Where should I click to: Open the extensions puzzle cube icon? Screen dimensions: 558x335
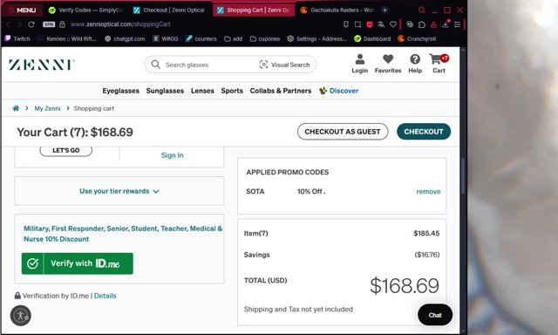pyautogui.click(x=422, y=24)
